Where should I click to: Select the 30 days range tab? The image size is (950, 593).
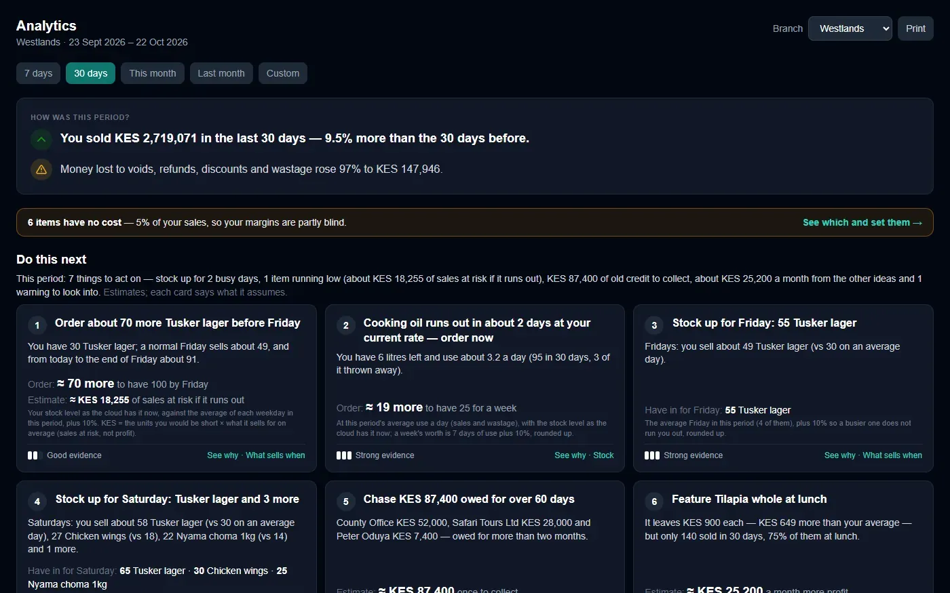tap(91, 73)
